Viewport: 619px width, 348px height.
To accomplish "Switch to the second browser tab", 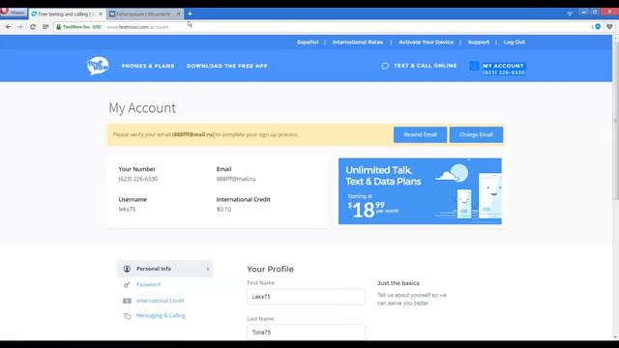I will coord(144,14).
